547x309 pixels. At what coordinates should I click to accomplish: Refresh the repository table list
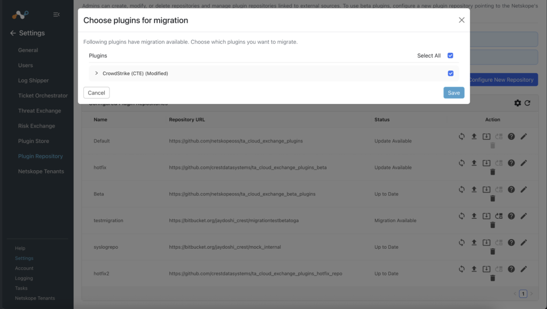pyautogui.click(x=527, y=103)
